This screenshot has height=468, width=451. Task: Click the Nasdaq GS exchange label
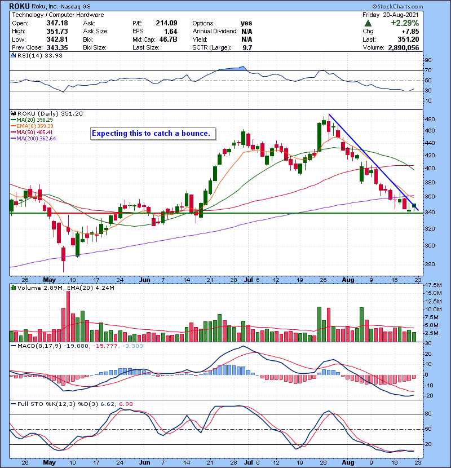coord(76,7)
